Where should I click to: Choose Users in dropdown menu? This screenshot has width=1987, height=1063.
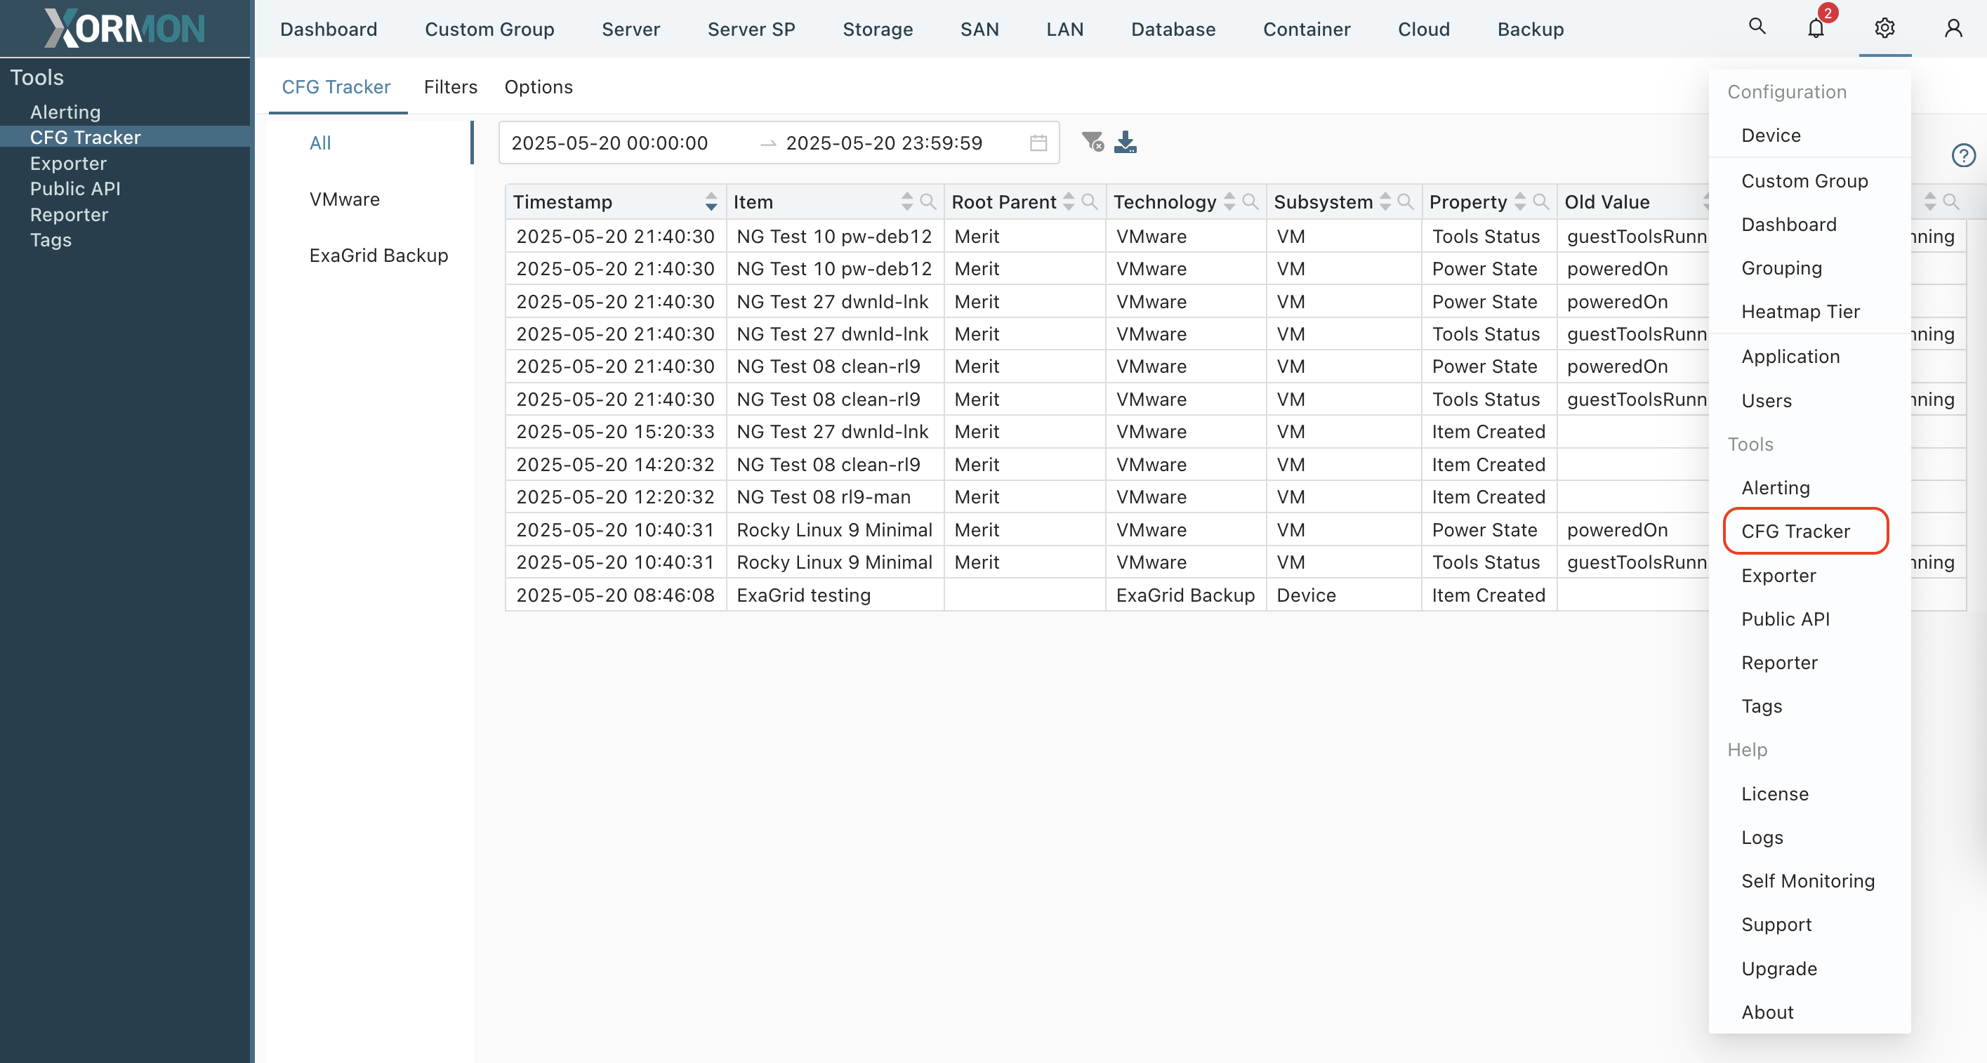point(1767,401)
